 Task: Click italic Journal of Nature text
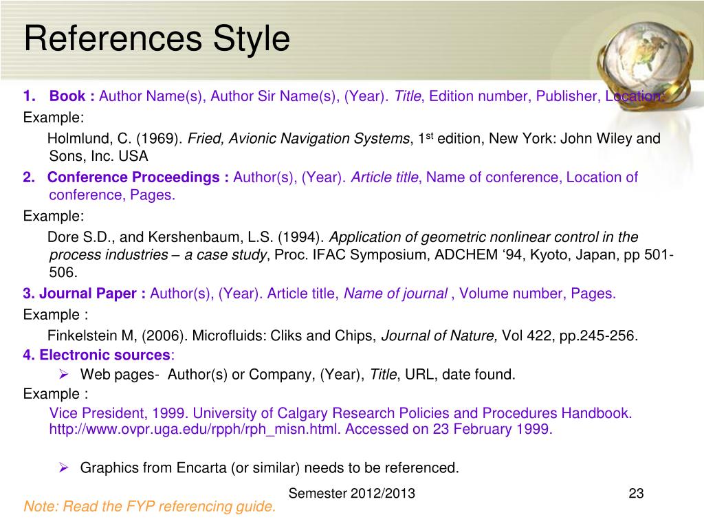439,335
